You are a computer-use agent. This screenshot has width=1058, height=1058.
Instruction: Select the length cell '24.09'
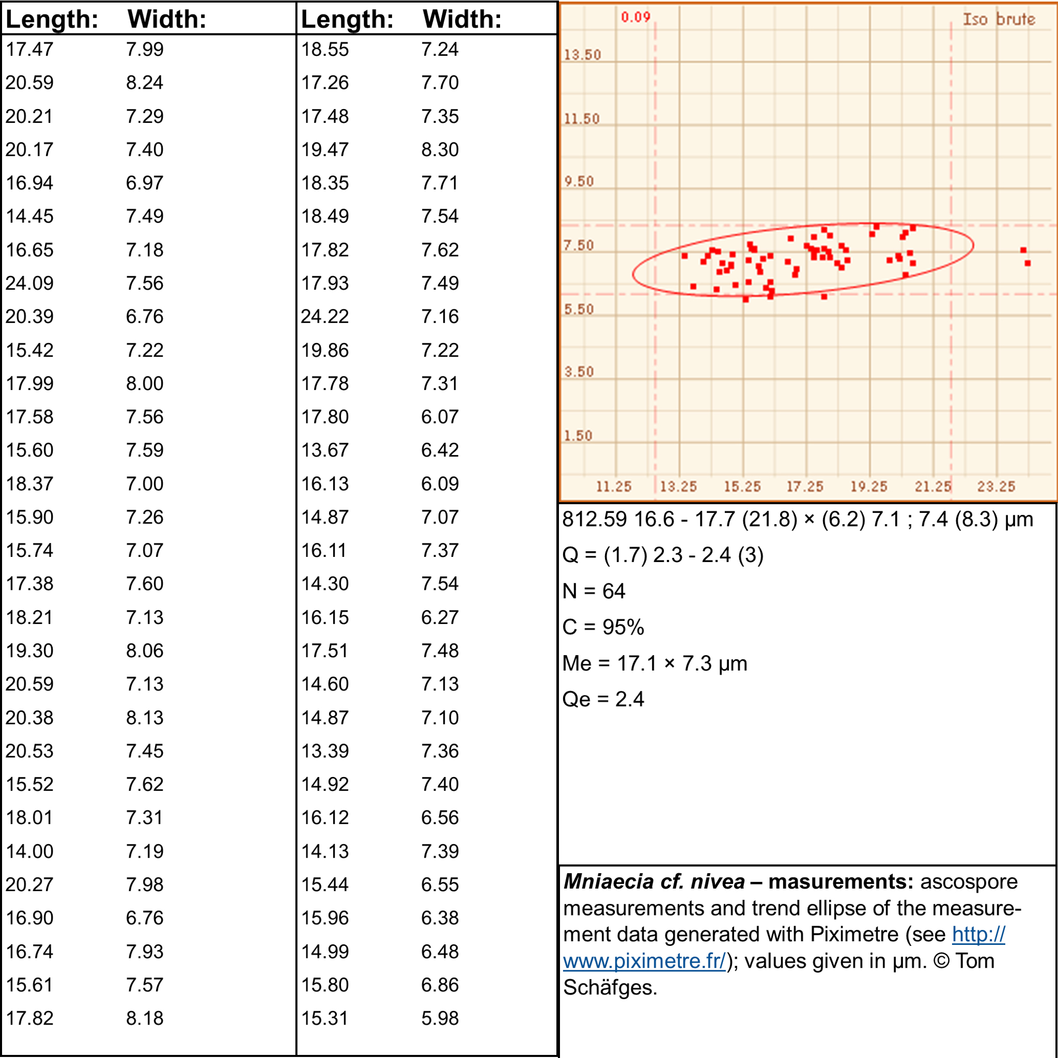coord(29,284)
